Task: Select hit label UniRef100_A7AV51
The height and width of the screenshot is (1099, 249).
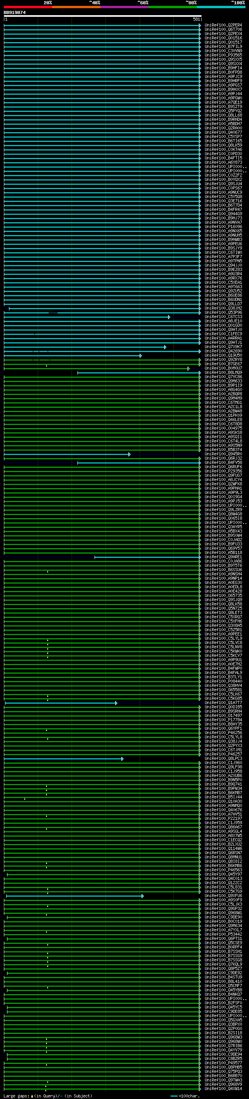Action: pyautogui.click(x=223, y=814)
